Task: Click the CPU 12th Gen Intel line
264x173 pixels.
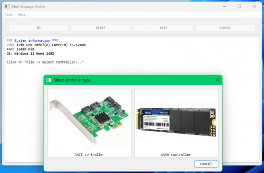Action: [x=46, y=45]
